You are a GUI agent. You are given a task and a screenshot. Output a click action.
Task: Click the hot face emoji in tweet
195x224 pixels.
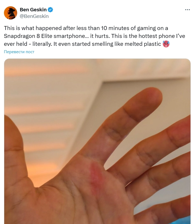[x=166, y=44]
